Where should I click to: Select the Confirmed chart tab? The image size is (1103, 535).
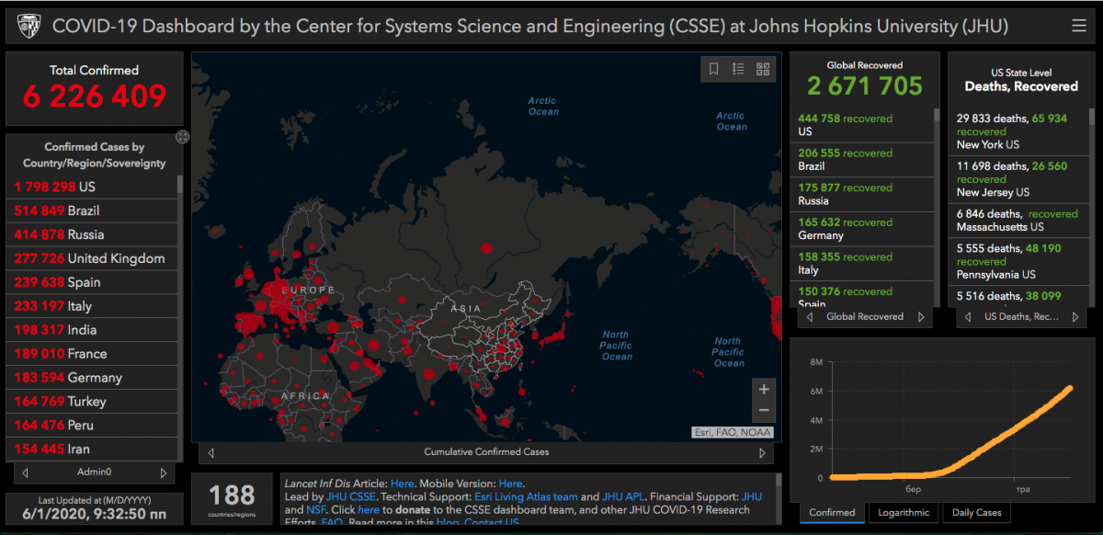[x=832, y=513]
